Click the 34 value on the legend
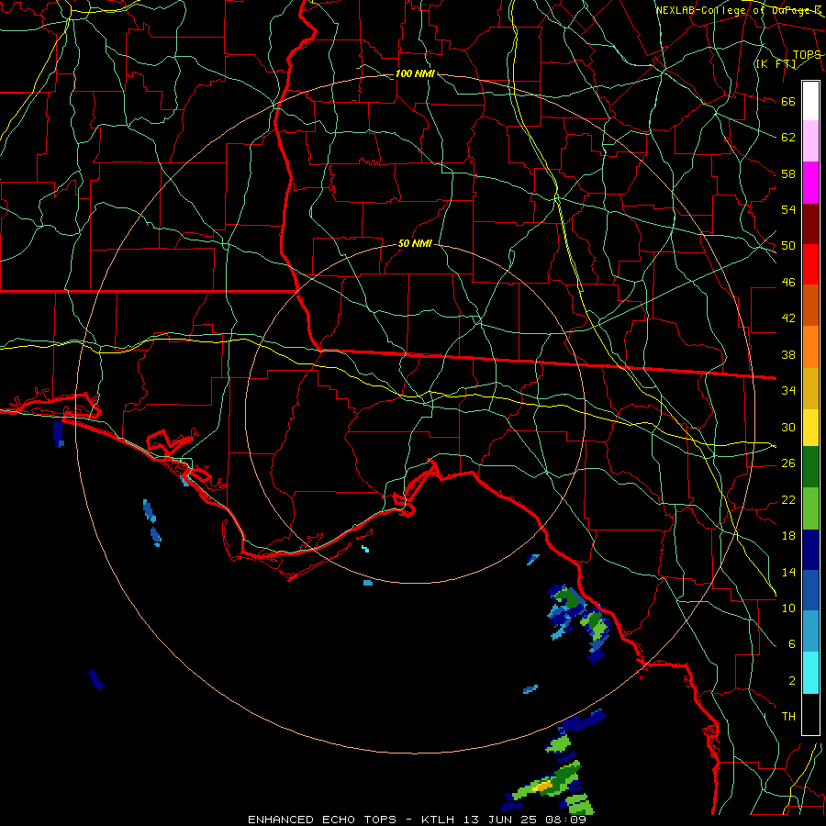The width and height of the screenshot is (826, 826). click(788, 391)
